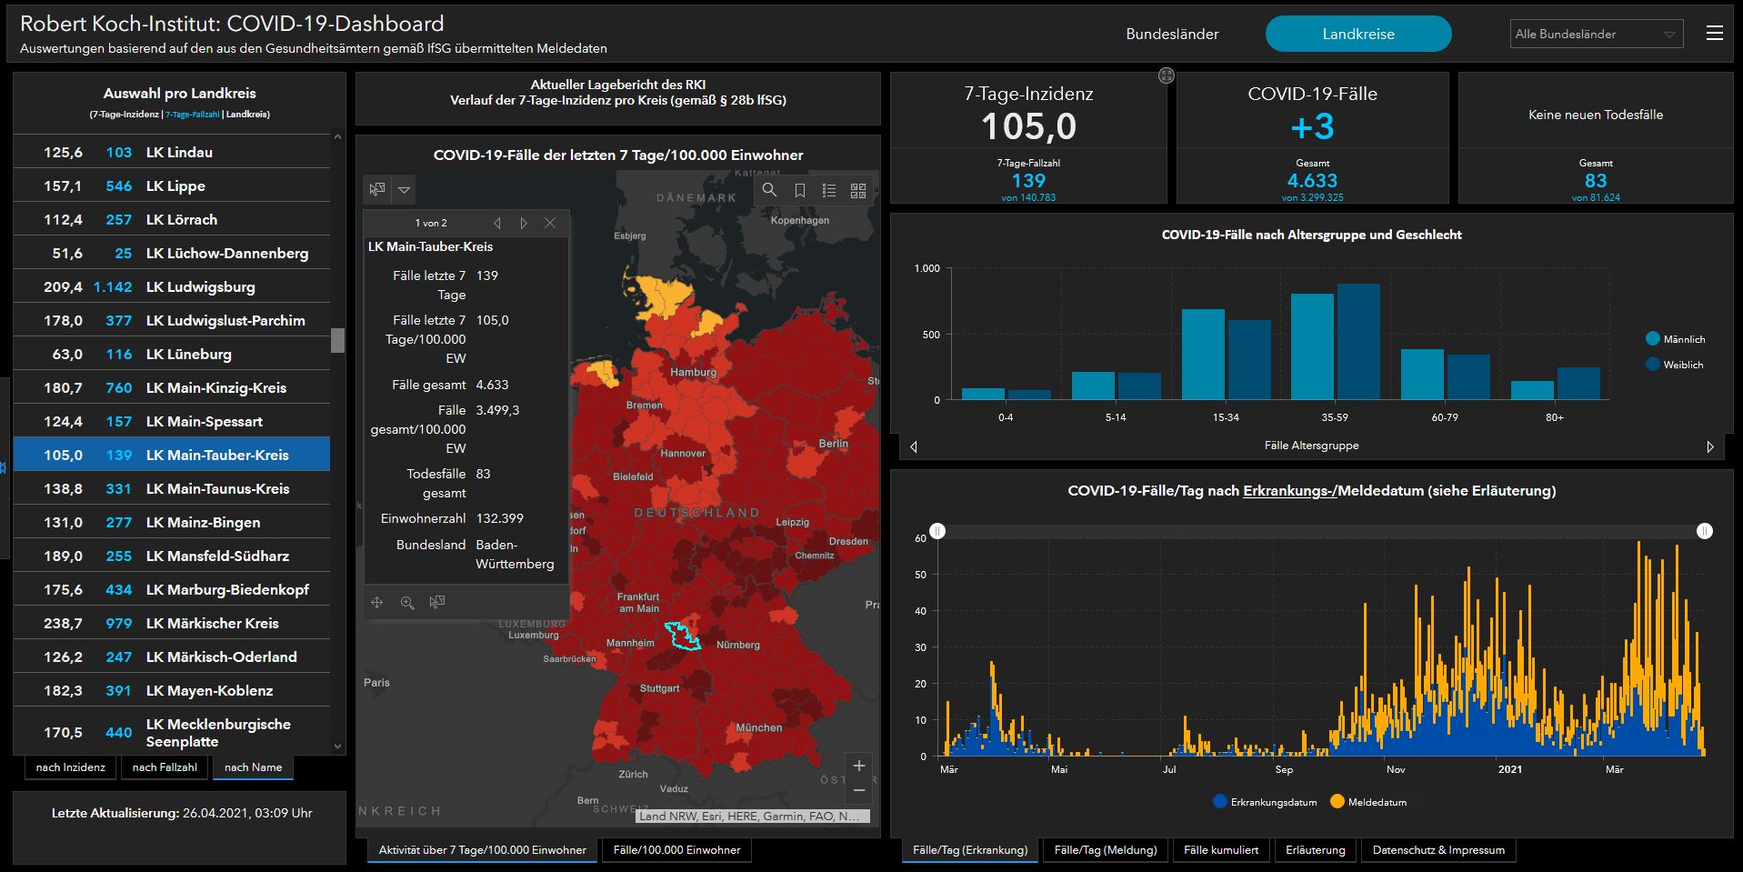Image resolution: width=1743 pixels, height=872 pixels.
Task: Select the Landkreise view toggle
Action: click(x=1357, y=34)
